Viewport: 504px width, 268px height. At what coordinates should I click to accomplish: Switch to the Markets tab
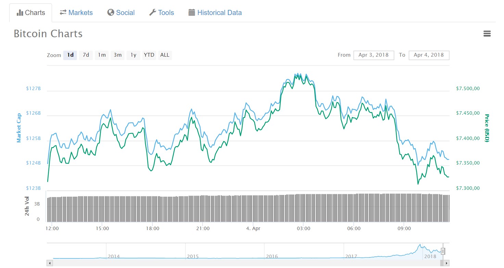(76, 13)
